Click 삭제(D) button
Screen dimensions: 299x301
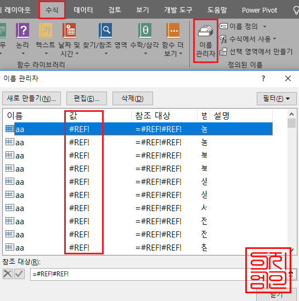[133, 99]
